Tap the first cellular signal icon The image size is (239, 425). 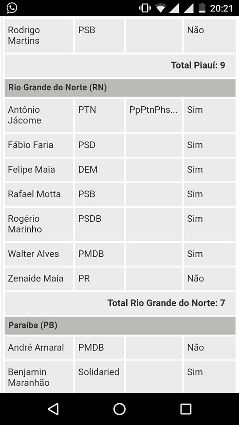tap(174, 8)
